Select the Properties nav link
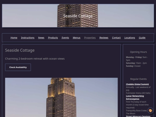 pos(90,38)
